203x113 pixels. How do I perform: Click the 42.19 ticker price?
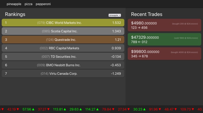click(12, 109)
